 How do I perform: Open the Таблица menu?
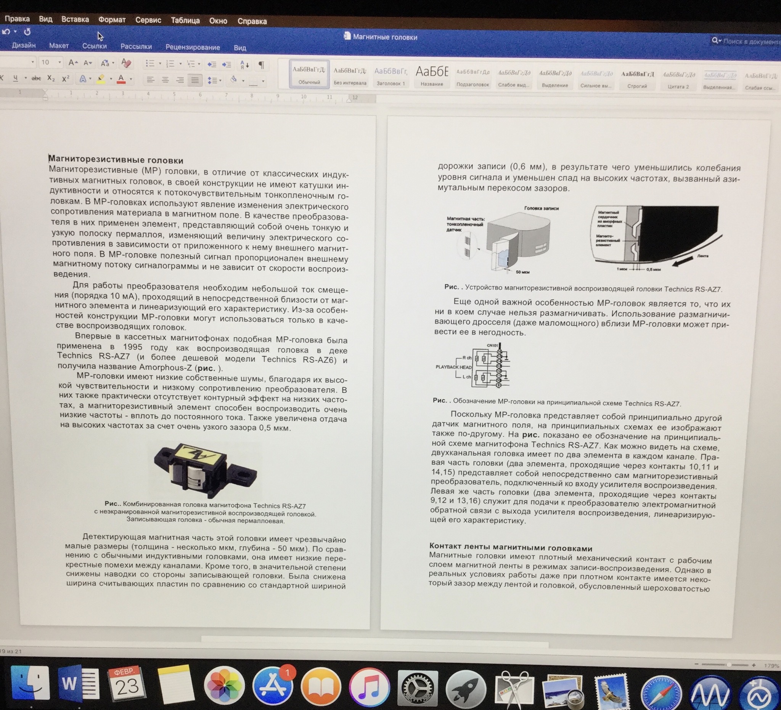tap(185, 21)
